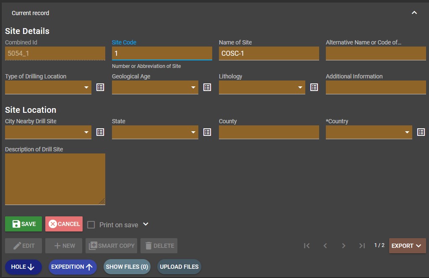This screenshot has width=429, height=278.
Task: Navigate down to HOLE level
Action: point(23,267)
